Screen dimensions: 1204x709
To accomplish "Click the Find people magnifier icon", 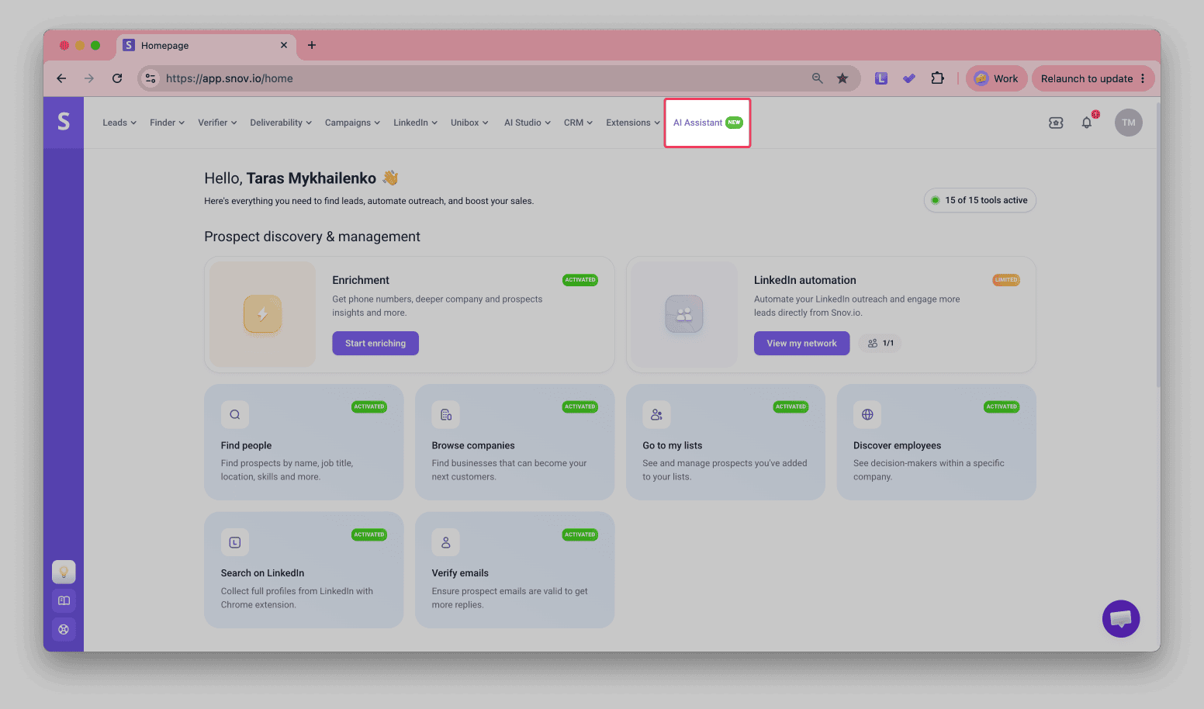I will click(235, 414).
